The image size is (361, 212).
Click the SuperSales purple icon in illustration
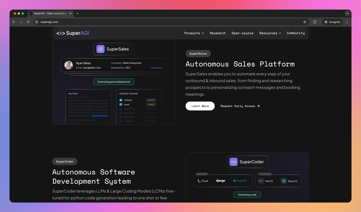(100, 49)
